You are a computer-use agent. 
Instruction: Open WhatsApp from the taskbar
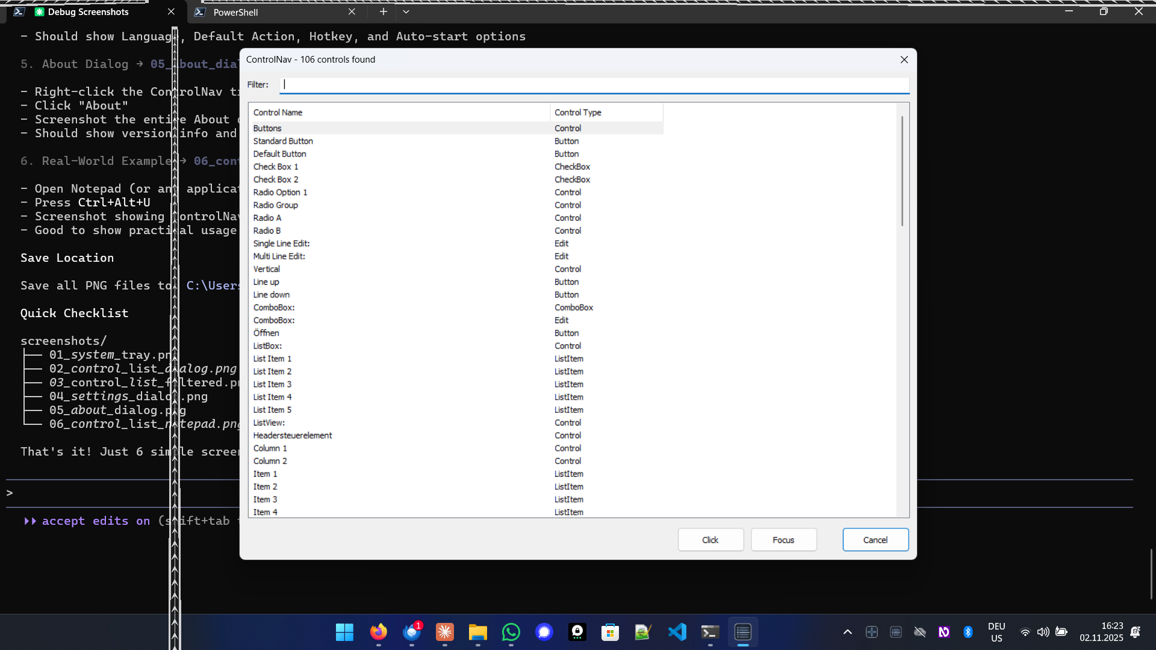tap(511, 633)
